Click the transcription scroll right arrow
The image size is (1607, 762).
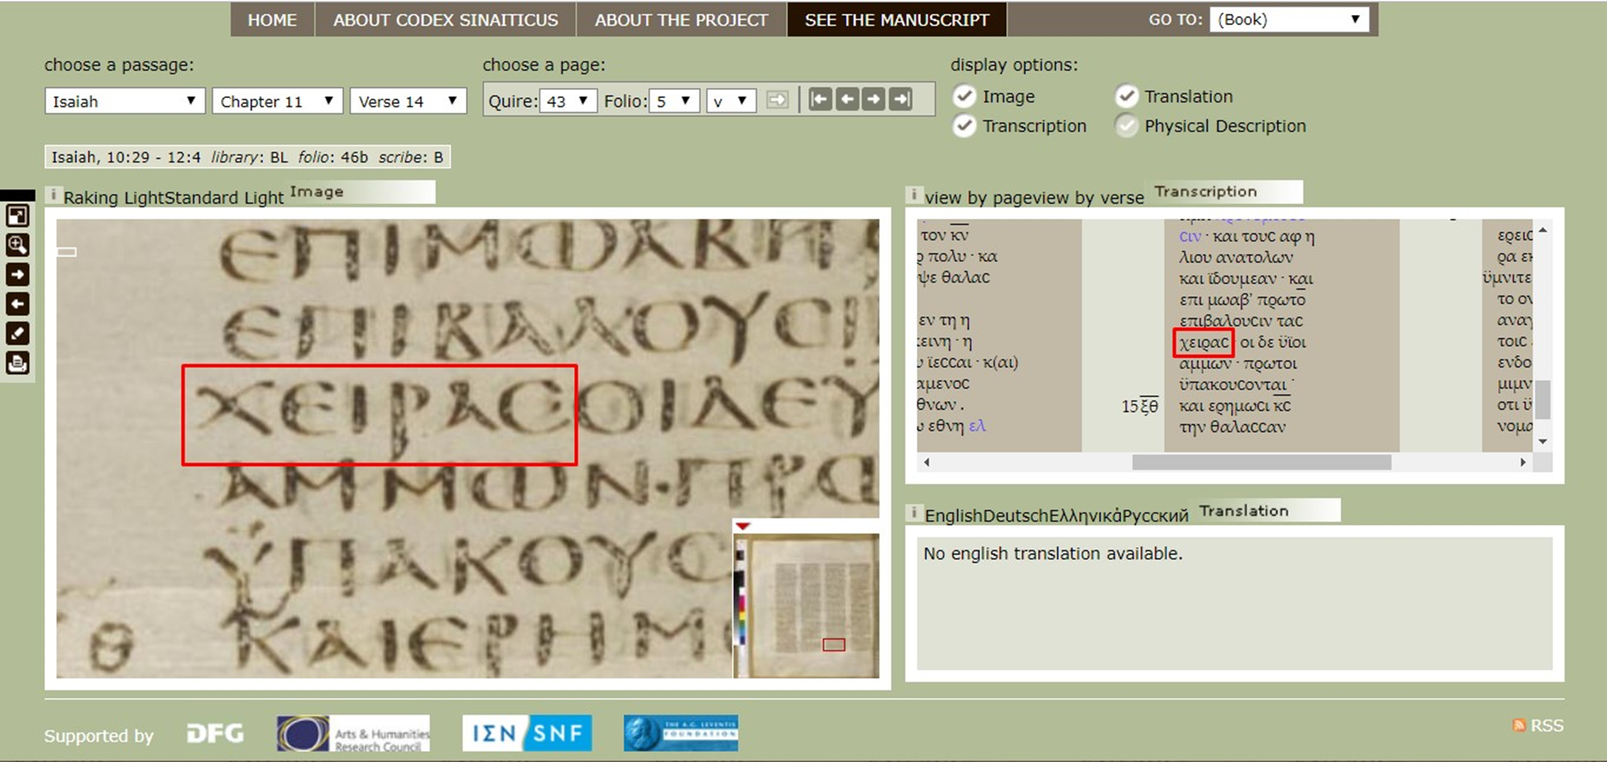(x=1523, y=462)
